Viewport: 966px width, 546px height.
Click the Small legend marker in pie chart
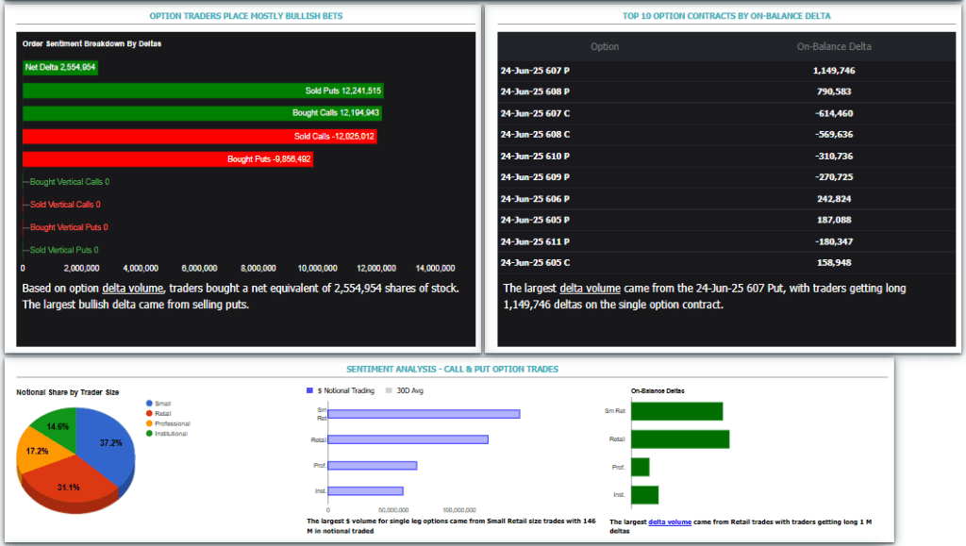pyautogui.click(x=149, y=403)
